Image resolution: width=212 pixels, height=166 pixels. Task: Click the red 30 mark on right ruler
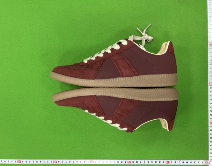pyautogui.click(x=210, y=44)
